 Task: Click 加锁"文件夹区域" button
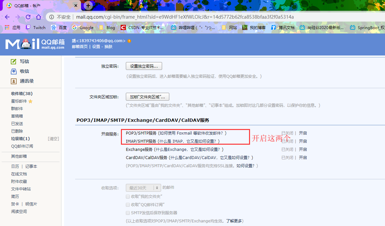(x=147, y=97)
